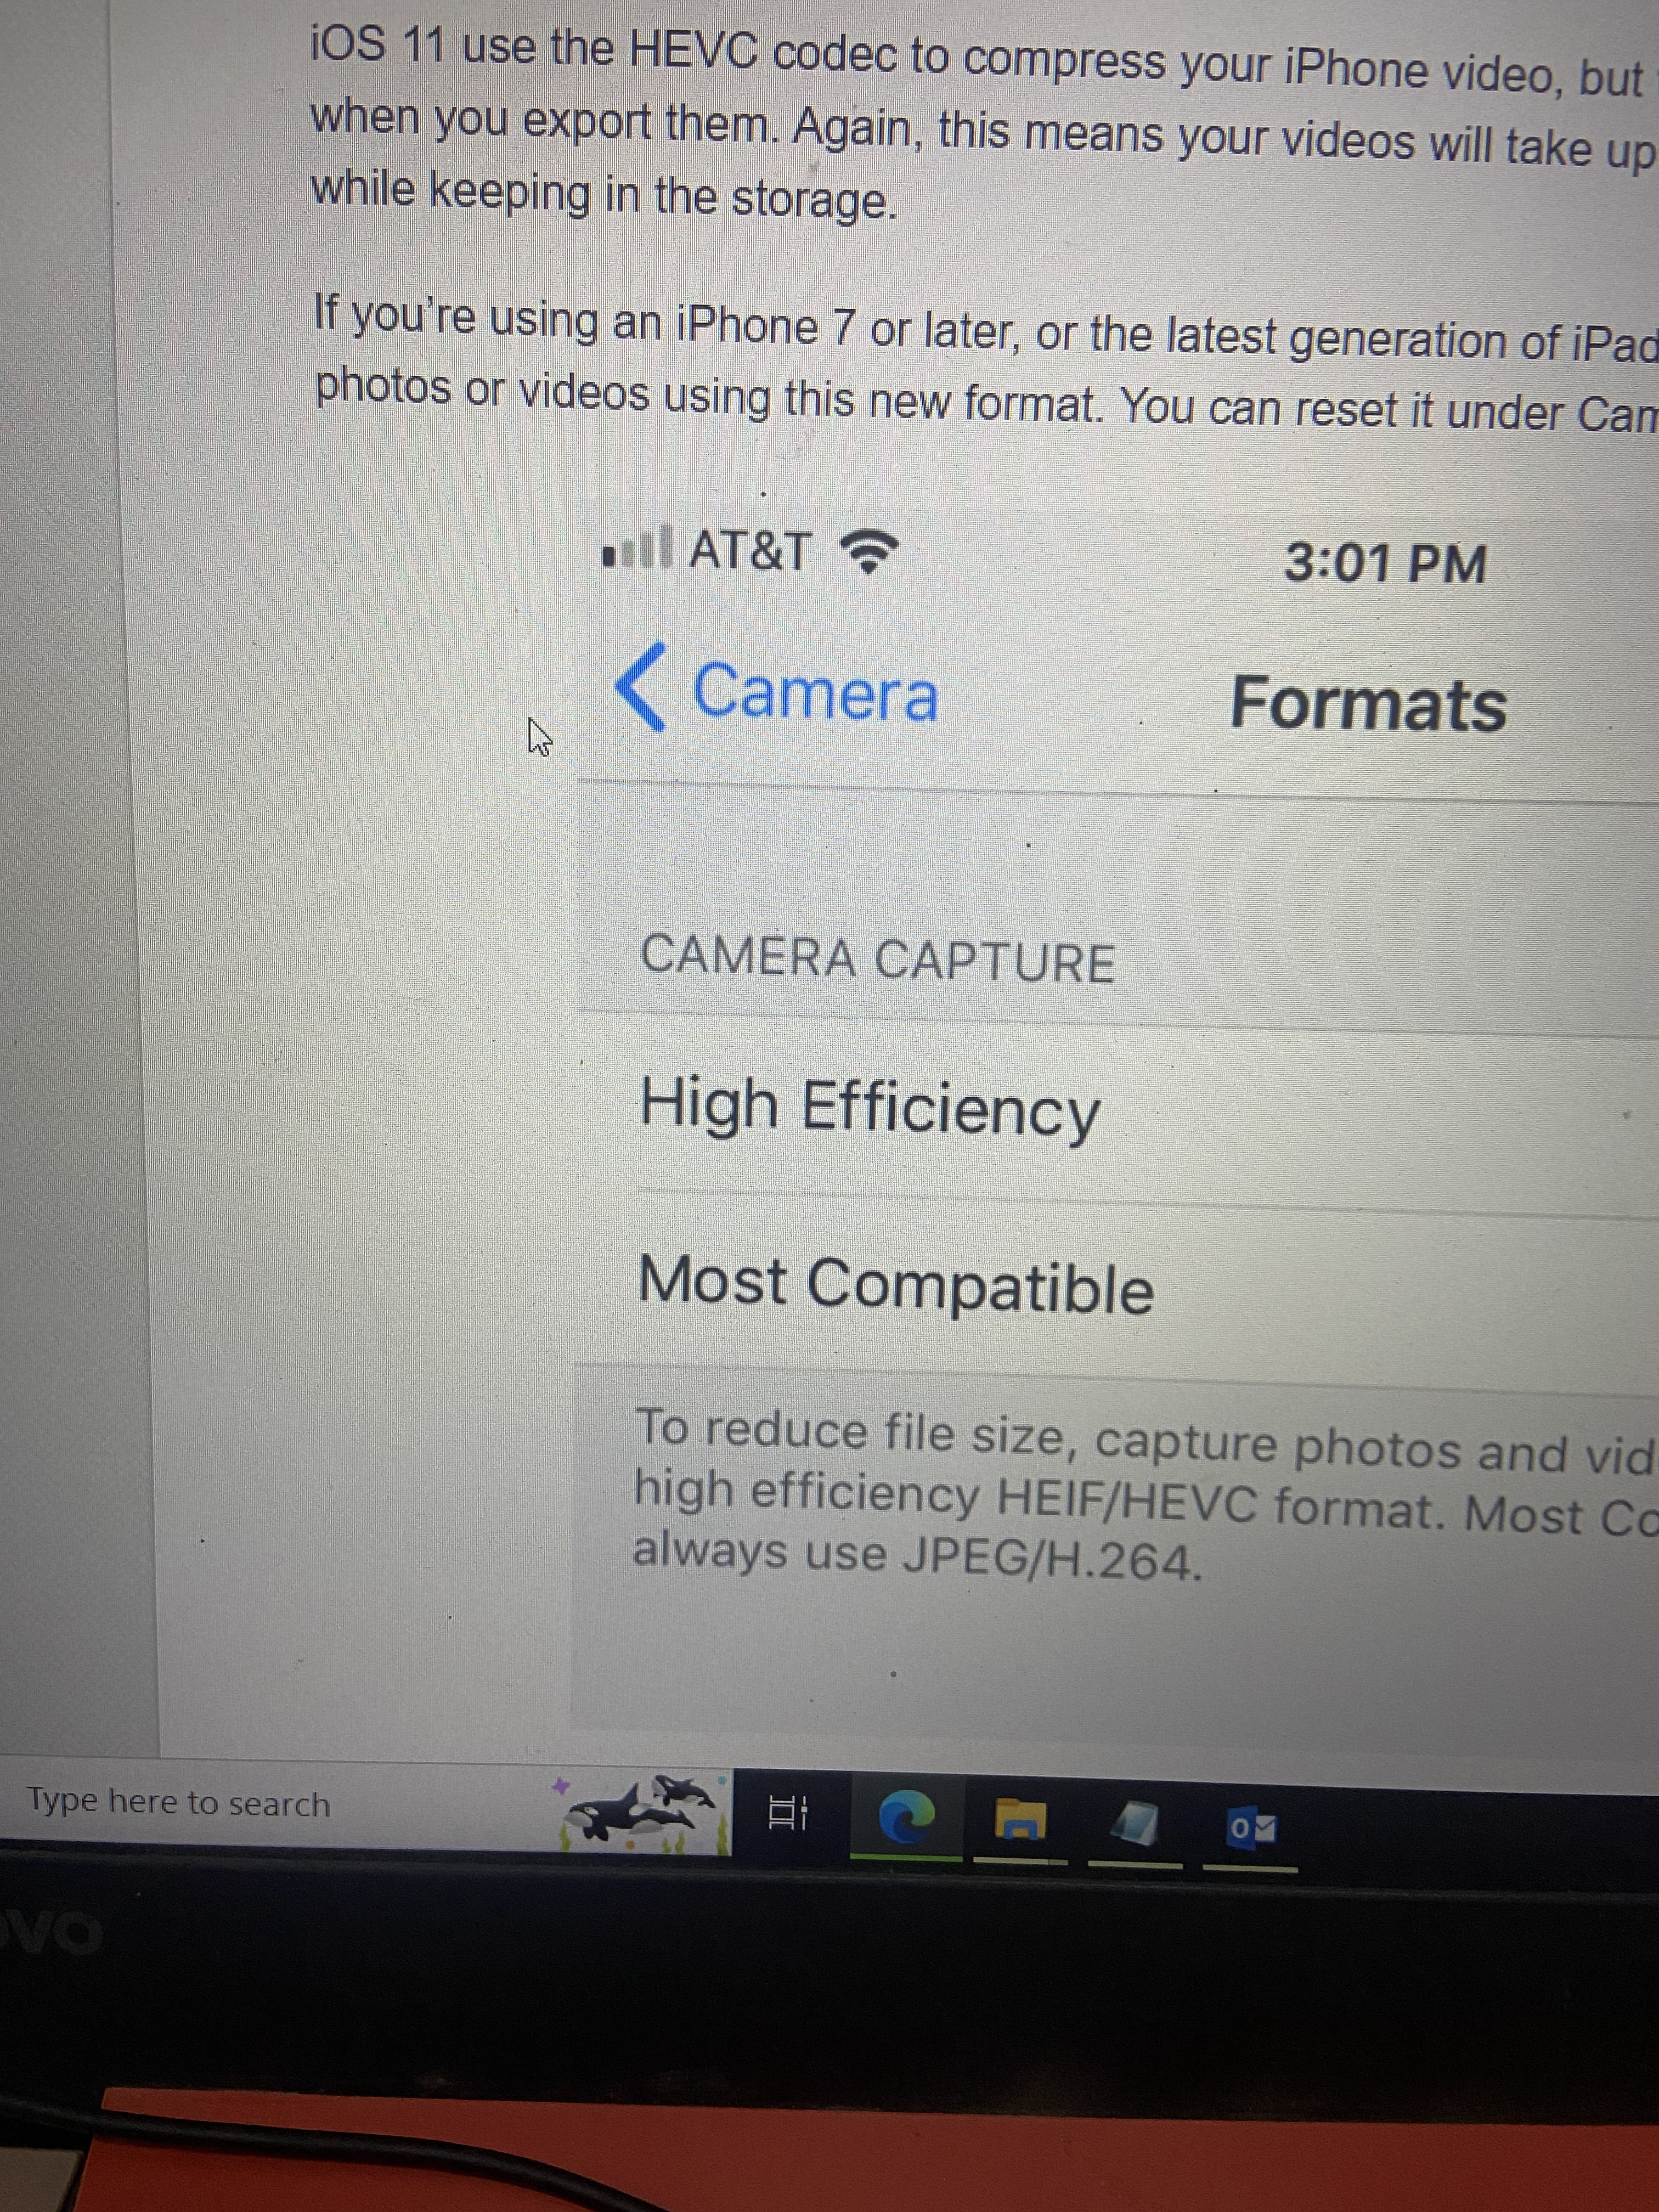Open File Explorer from the taskbar

(1020, 1821)
